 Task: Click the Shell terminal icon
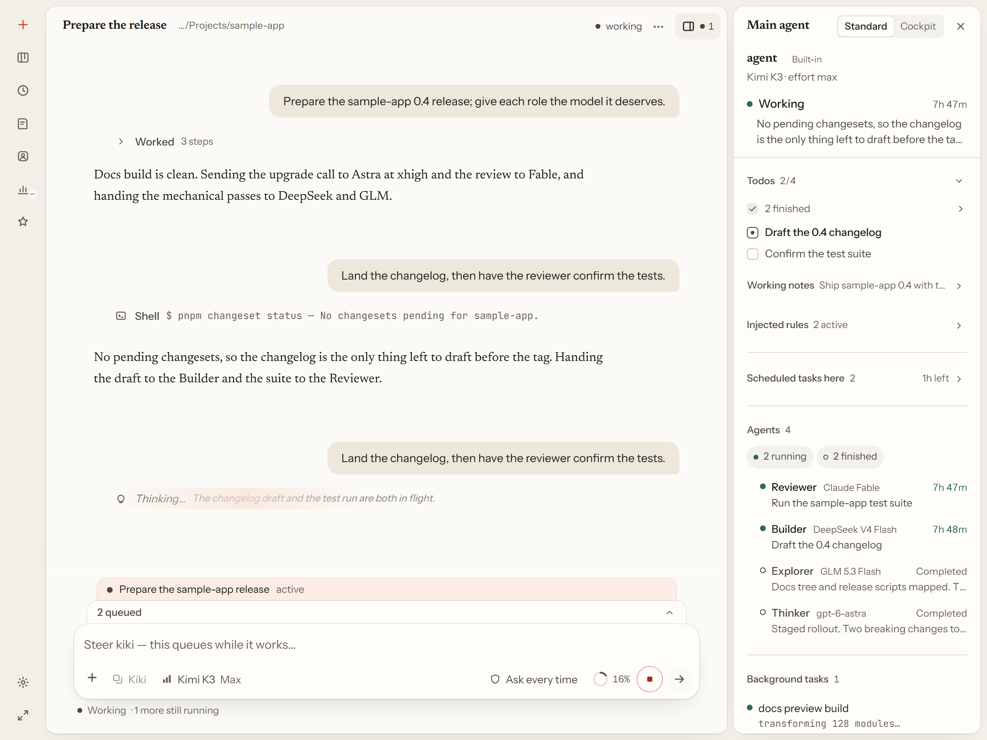pyautogui.click(x=121, y=316)
